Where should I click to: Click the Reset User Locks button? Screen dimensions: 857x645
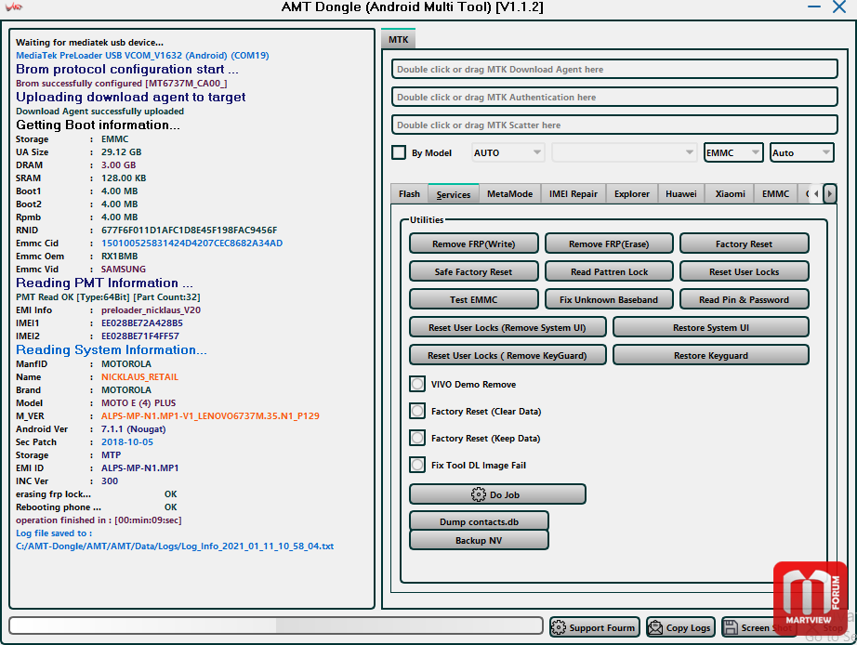click(744, 271)
